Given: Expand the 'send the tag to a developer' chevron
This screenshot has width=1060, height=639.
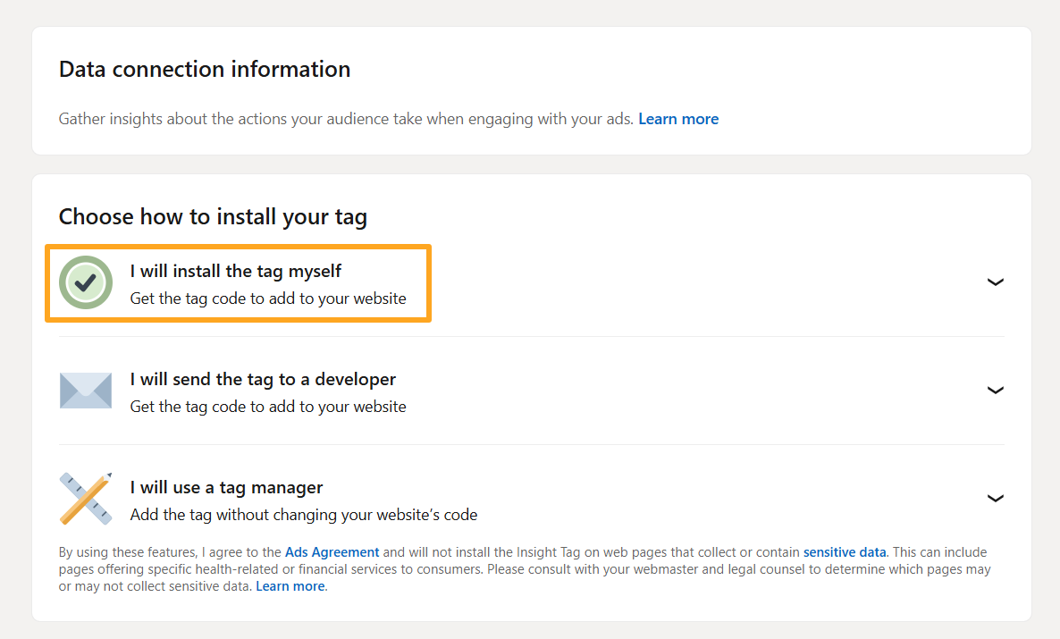Looking at the screenshot, I should (995, 391).
